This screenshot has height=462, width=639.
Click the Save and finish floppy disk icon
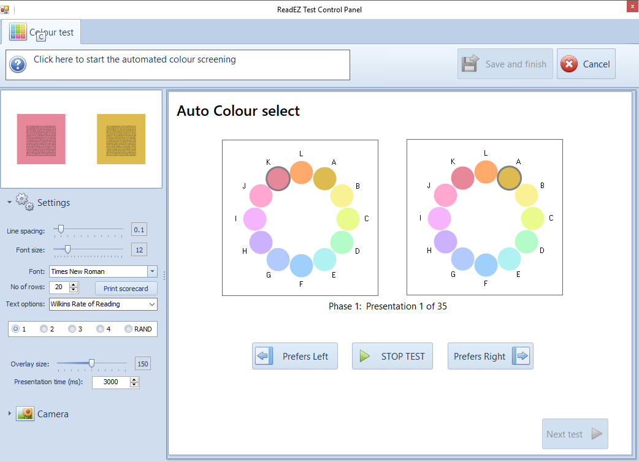pyautogui.click(x=471, y=64)
